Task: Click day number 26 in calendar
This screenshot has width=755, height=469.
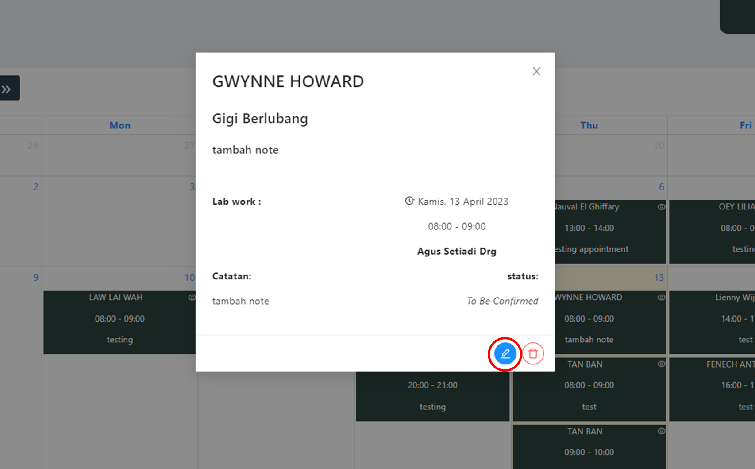Action: (33, 145)
